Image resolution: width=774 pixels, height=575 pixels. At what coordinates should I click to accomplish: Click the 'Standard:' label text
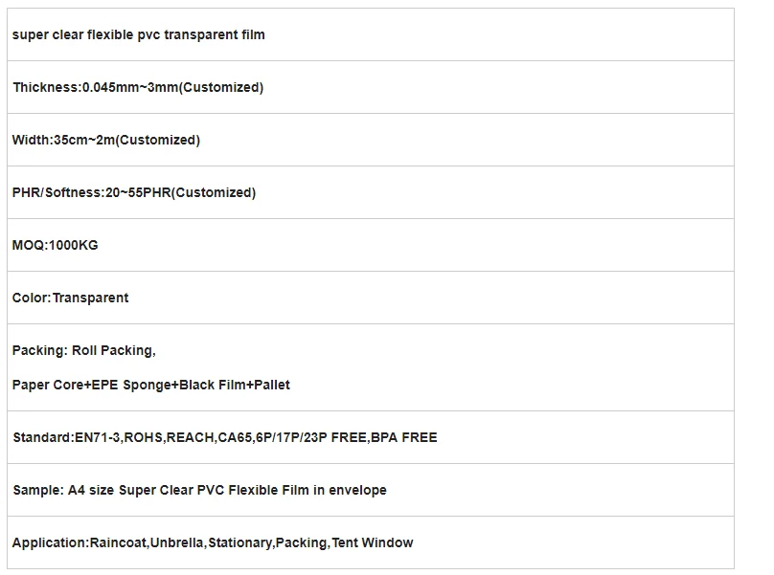tap(43, 438)
